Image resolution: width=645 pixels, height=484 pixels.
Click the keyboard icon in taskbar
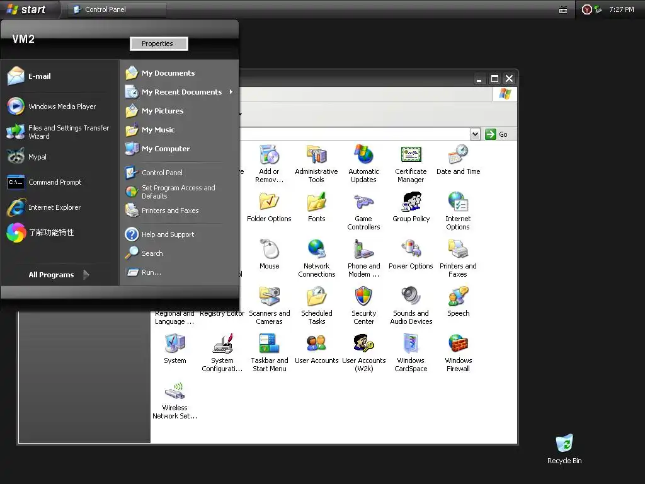[563, 10]
